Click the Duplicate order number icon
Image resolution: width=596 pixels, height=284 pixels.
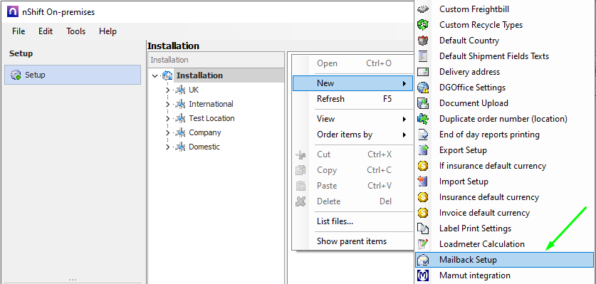pyautogui.click(x=423, y=119)
